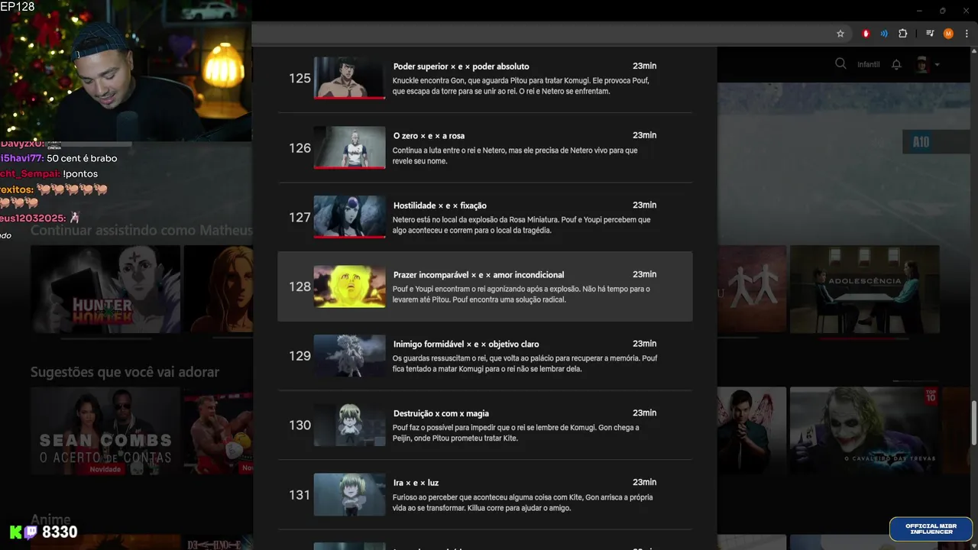Click the green K Kick logo
978x550 pixels.
tap(15, 532)
